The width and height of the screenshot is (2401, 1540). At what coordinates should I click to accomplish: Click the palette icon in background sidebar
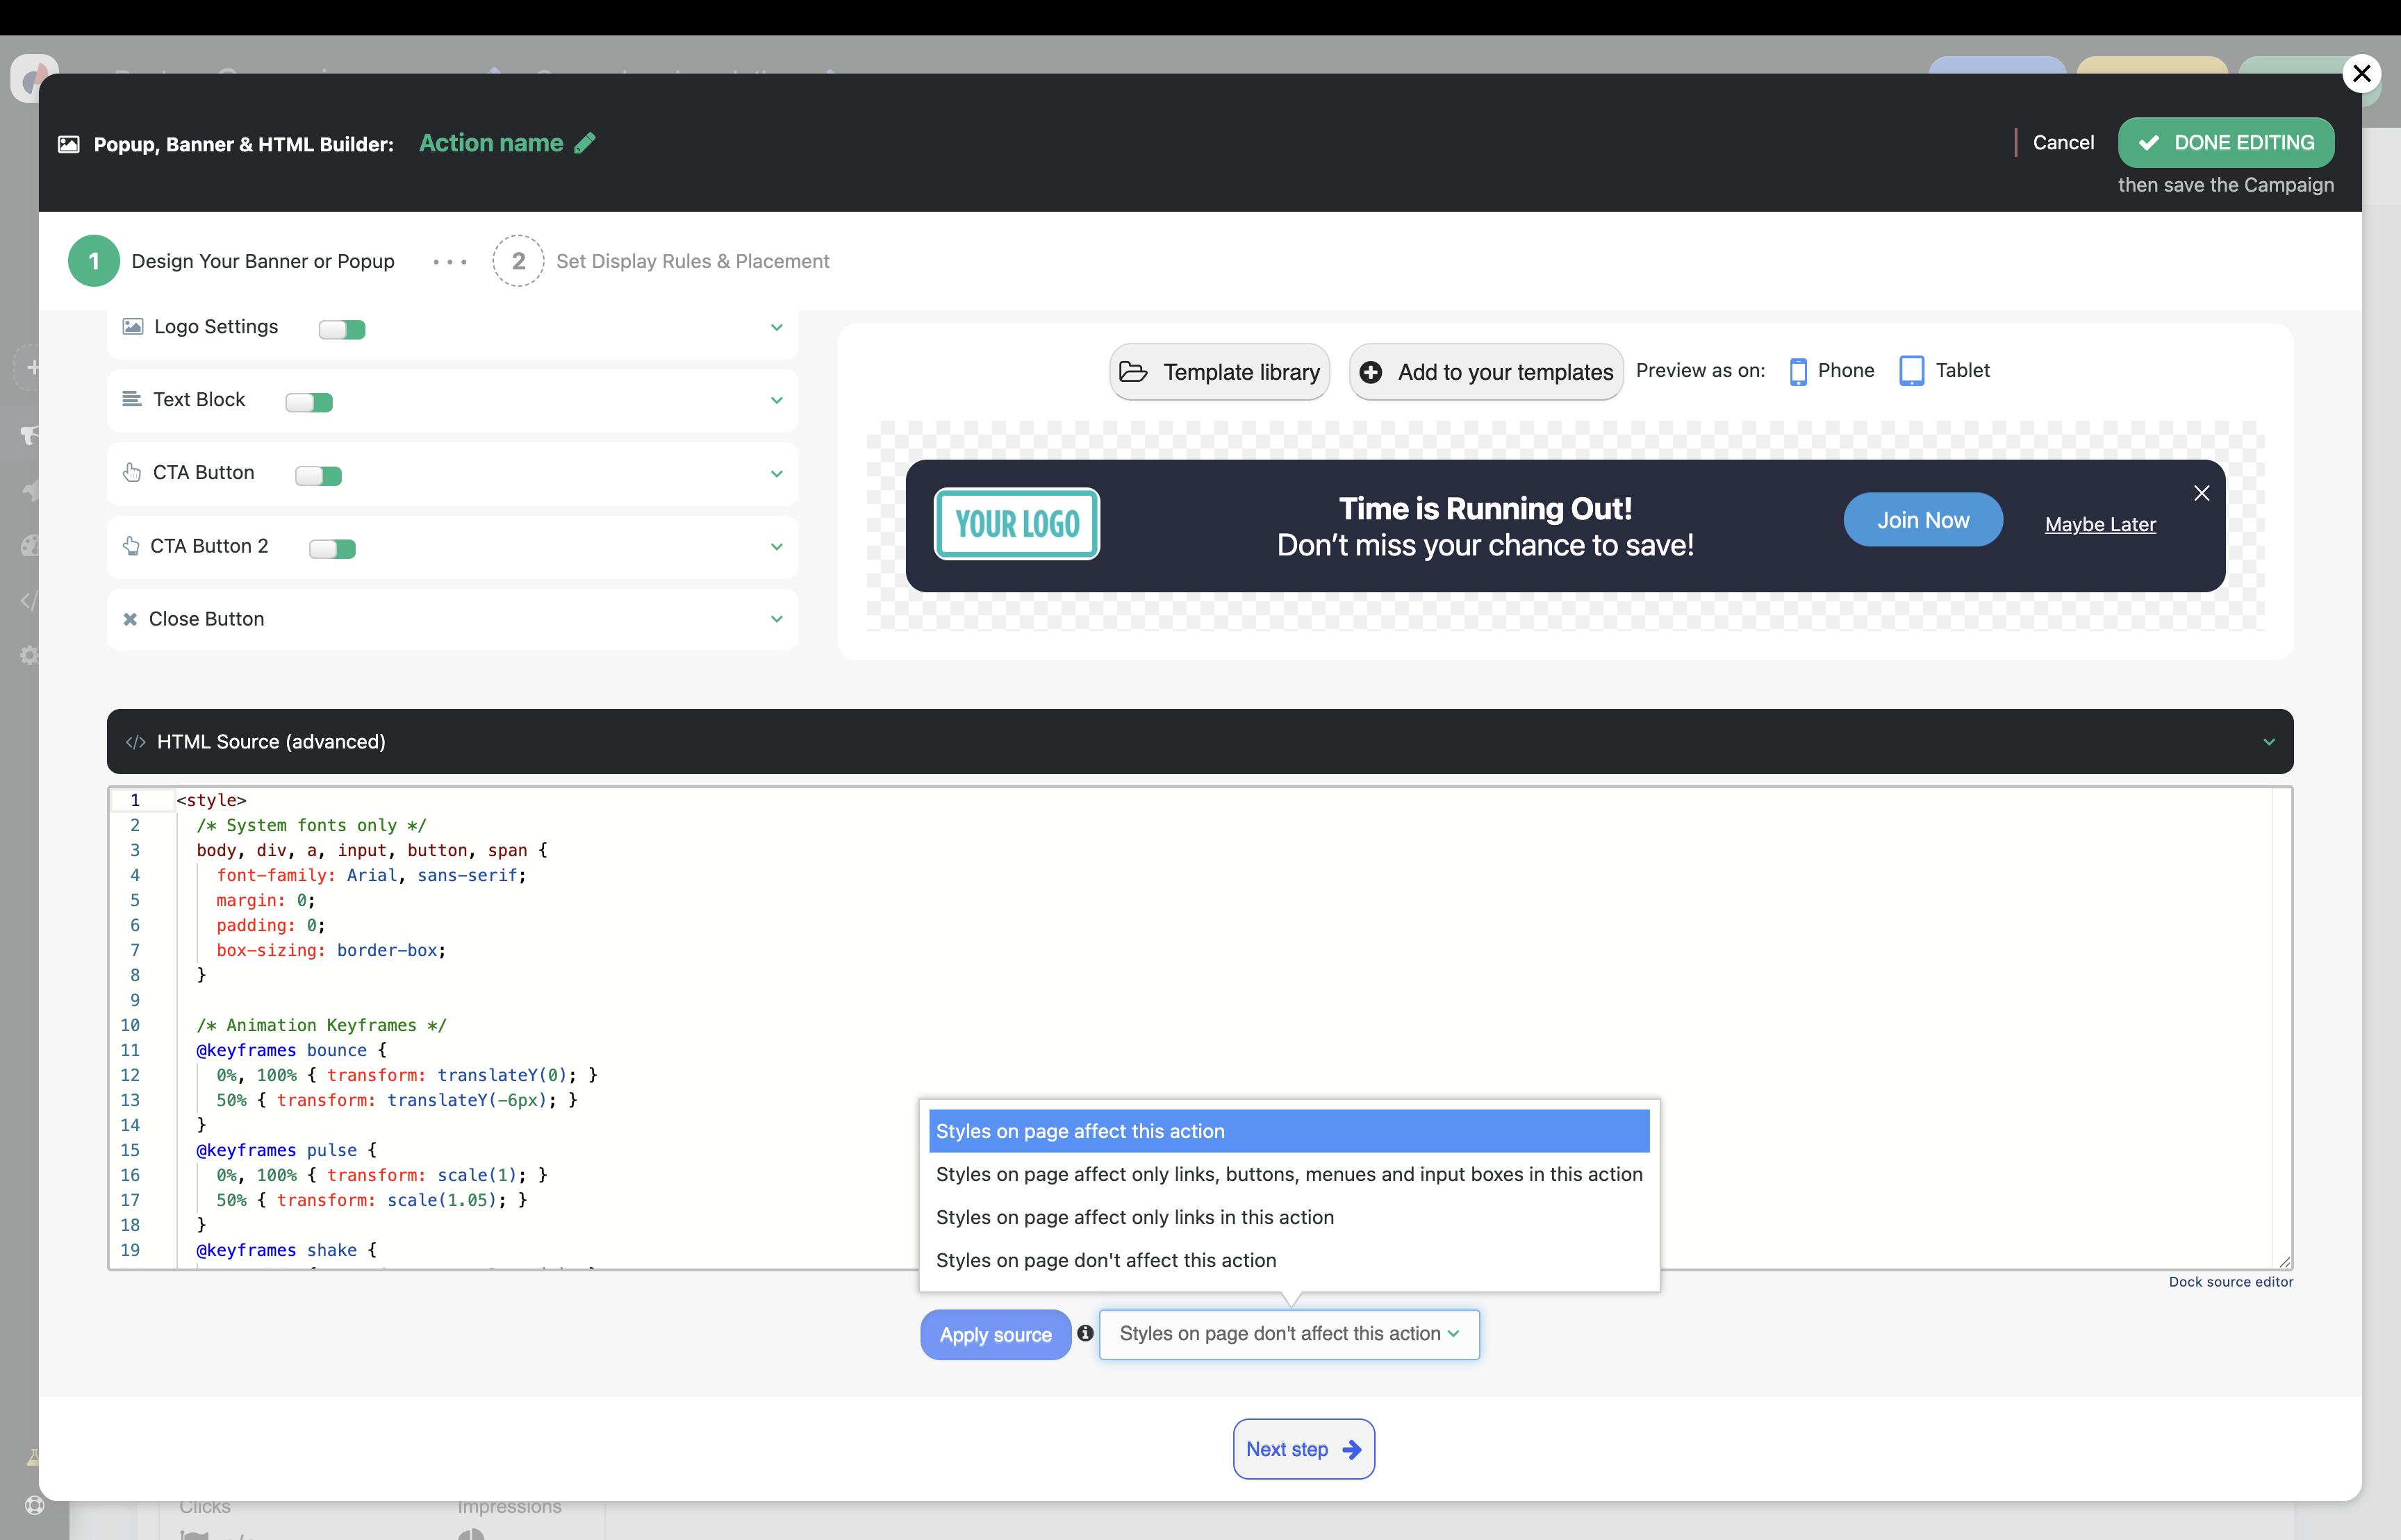click(x=30, y=545)
